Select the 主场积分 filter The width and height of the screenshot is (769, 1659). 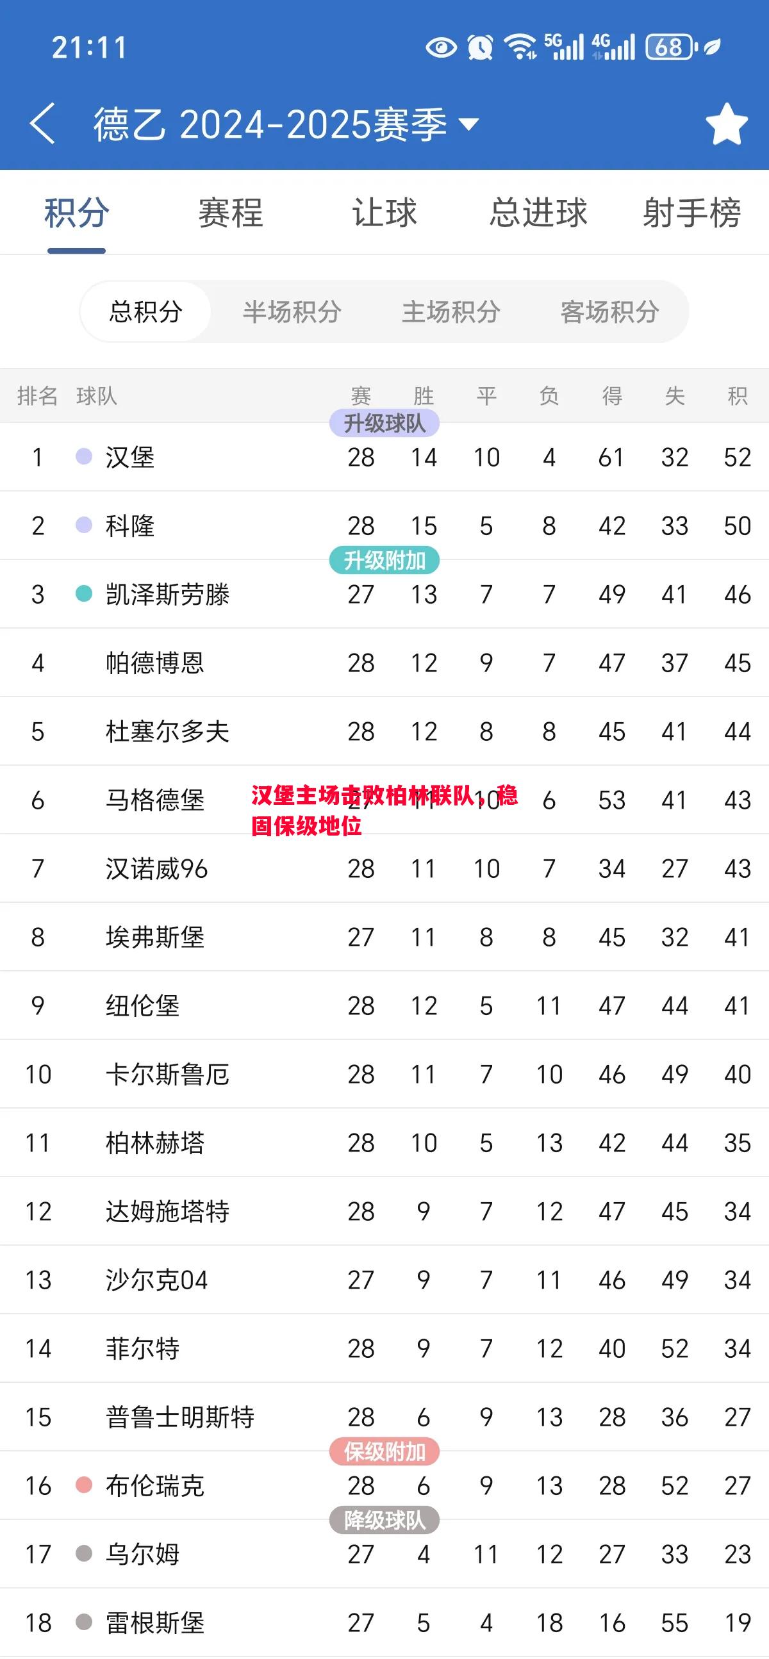(452, 311)
